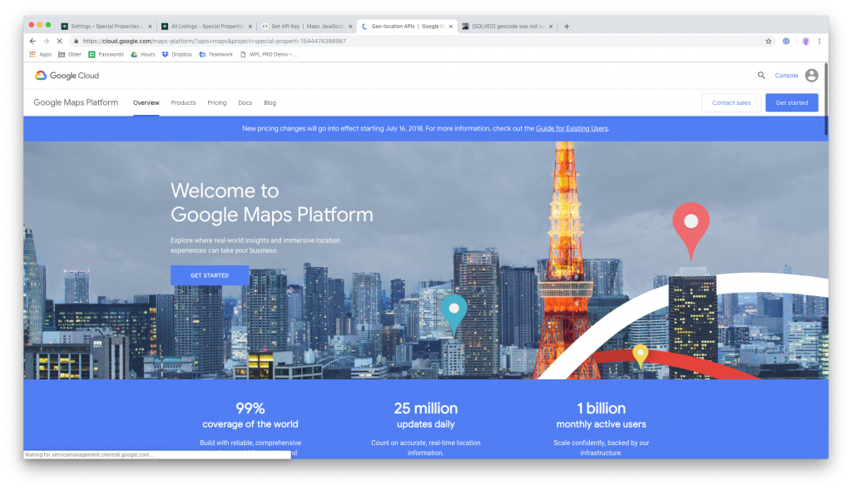Select the Geo-location APIs tab
This screenshot has height=490, width=852.
coord(405,26)
